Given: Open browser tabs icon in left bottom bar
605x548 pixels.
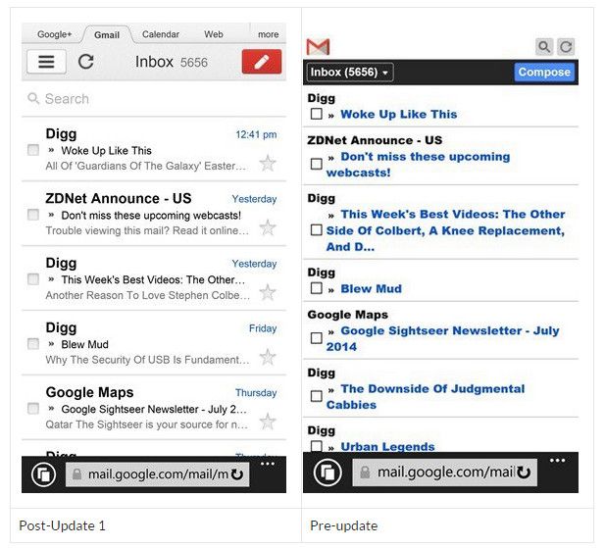Looking at the screenshot, I should coord(42,474).
